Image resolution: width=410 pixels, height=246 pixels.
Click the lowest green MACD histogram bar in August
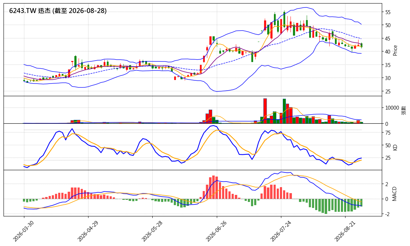pos(326,206)
